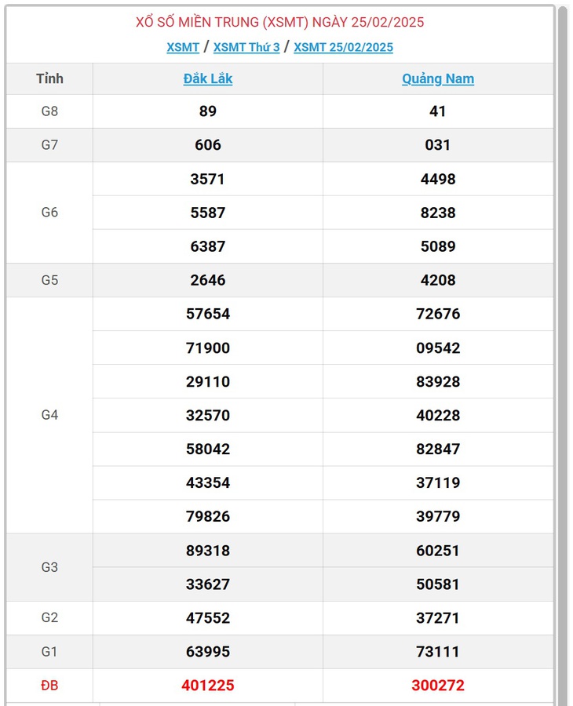The height and width of the screenshot is (706, 573).
Task: Select the G1 number 63995
Action: pyautogui.click(x=208, y=652)
